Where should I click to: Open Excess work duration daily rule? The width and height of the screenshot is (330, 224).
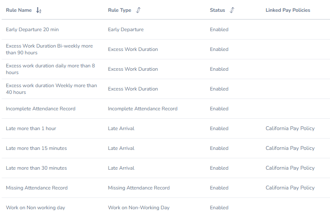50,69
